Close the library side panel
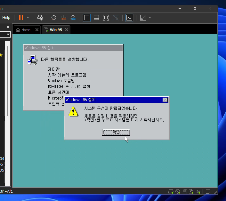 [x=8, y=27]
